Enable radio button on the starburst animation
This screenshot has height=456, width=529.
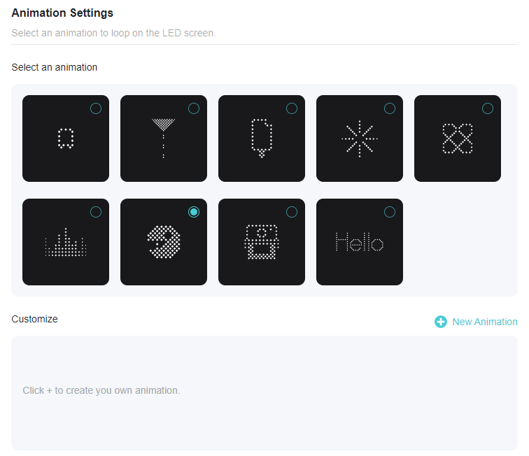pyautogui.click(x=390, y=108)
